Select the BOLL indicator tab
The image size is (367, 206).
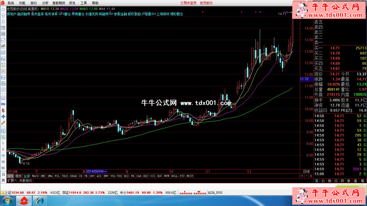[174, 176]
